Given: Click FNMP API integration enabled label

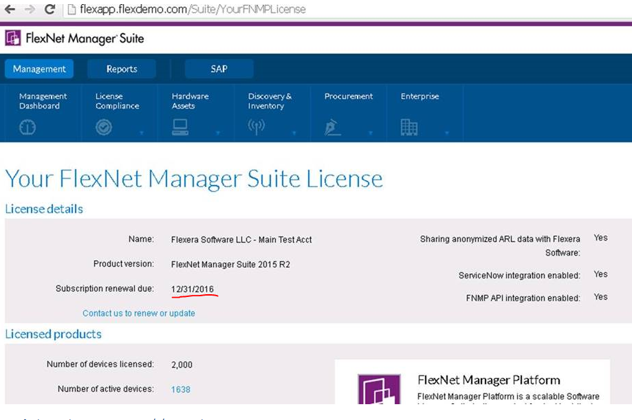Looking at the screenshot, I should (x=523, y=298).
